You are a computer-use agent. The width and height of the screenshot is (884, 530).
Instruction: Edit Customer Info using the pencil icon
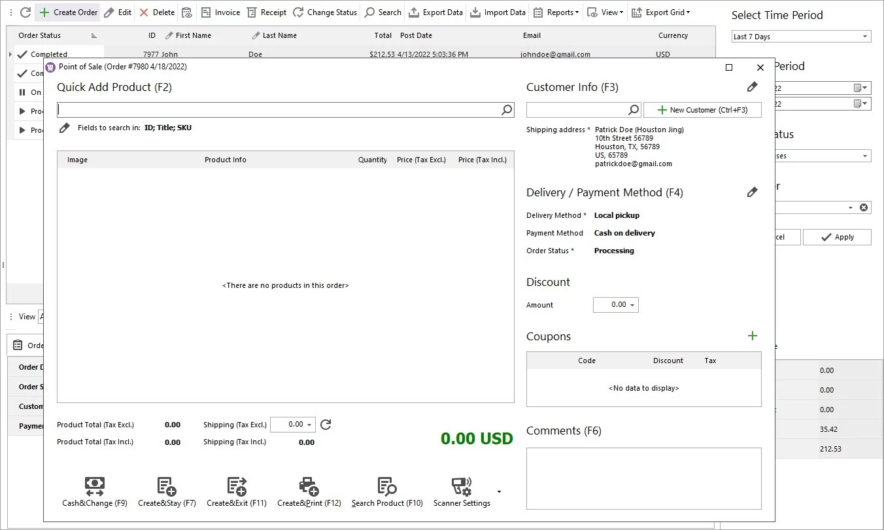pyautogui.click(x=752, y=86)
